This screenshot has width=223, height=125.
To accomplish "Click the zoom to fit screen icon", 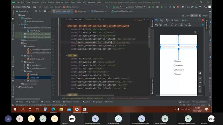I will click(x=200, y=91).
